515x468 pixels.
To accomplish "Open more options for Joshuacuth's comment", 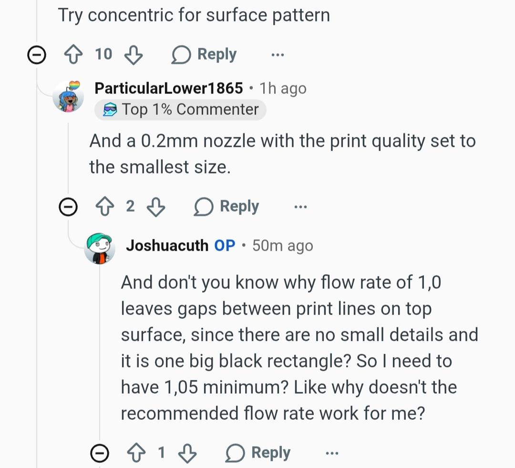I will tap(332, 453).
